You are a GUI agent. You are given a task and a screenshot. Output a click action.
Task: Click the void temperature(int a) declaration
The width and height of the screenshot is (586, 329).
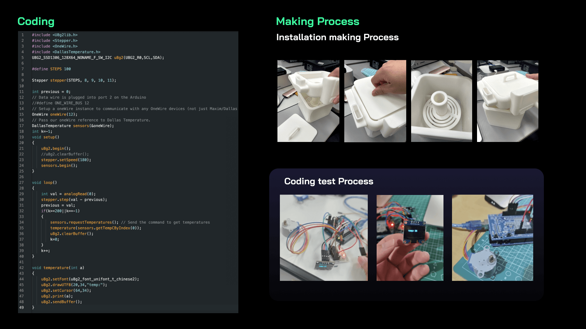(x=58, y=268)
